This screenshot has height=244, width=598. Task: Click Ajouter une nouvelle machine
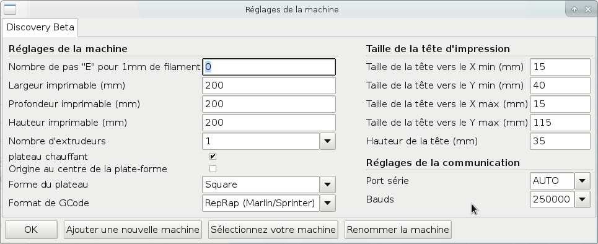coord(133,230)
